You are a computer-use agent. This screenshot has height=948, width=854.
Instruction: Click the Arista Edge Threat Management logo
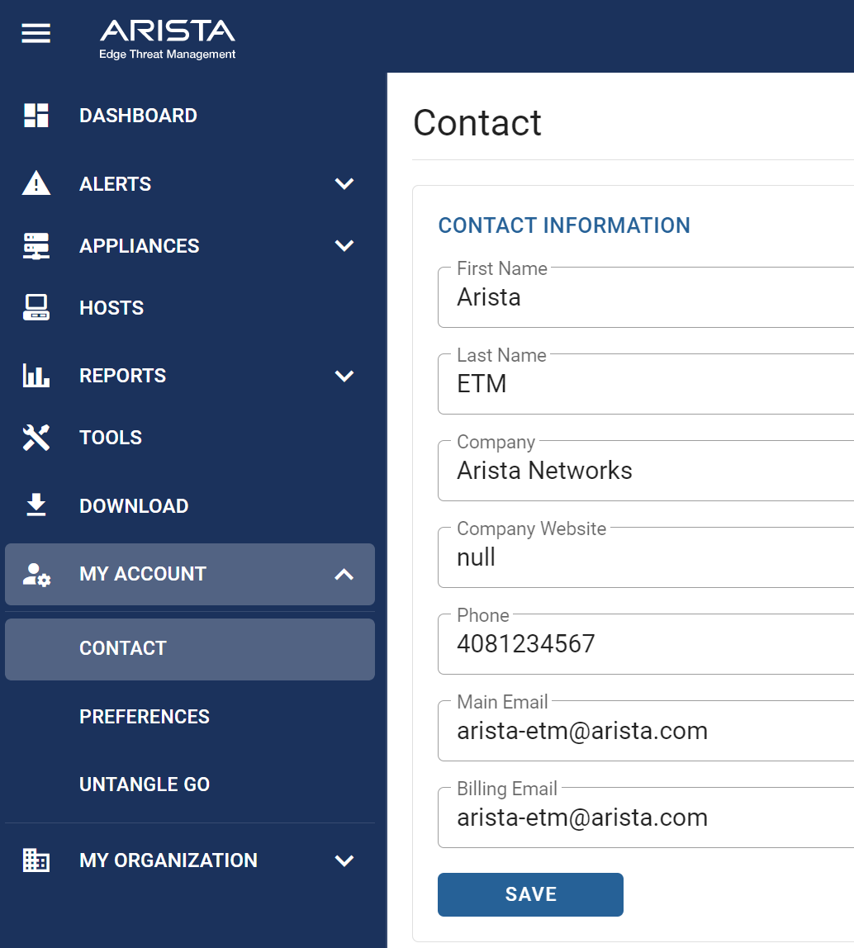point(168,39)
